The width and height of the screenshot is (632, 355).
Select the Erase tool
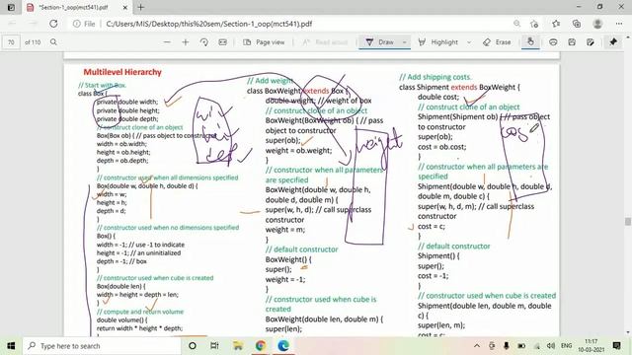(497, 41)
